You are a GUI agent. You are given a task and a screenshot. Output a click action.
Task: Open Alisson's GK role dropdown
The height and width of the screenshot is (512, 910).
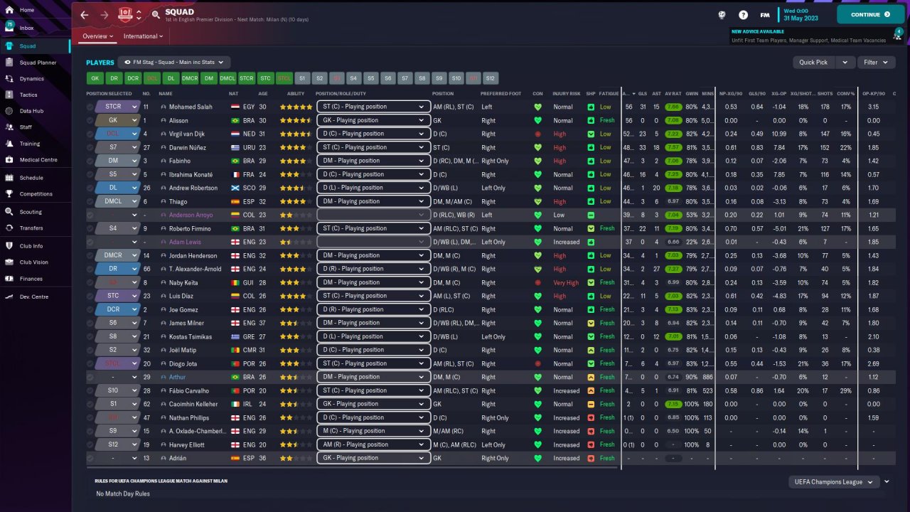373,120
